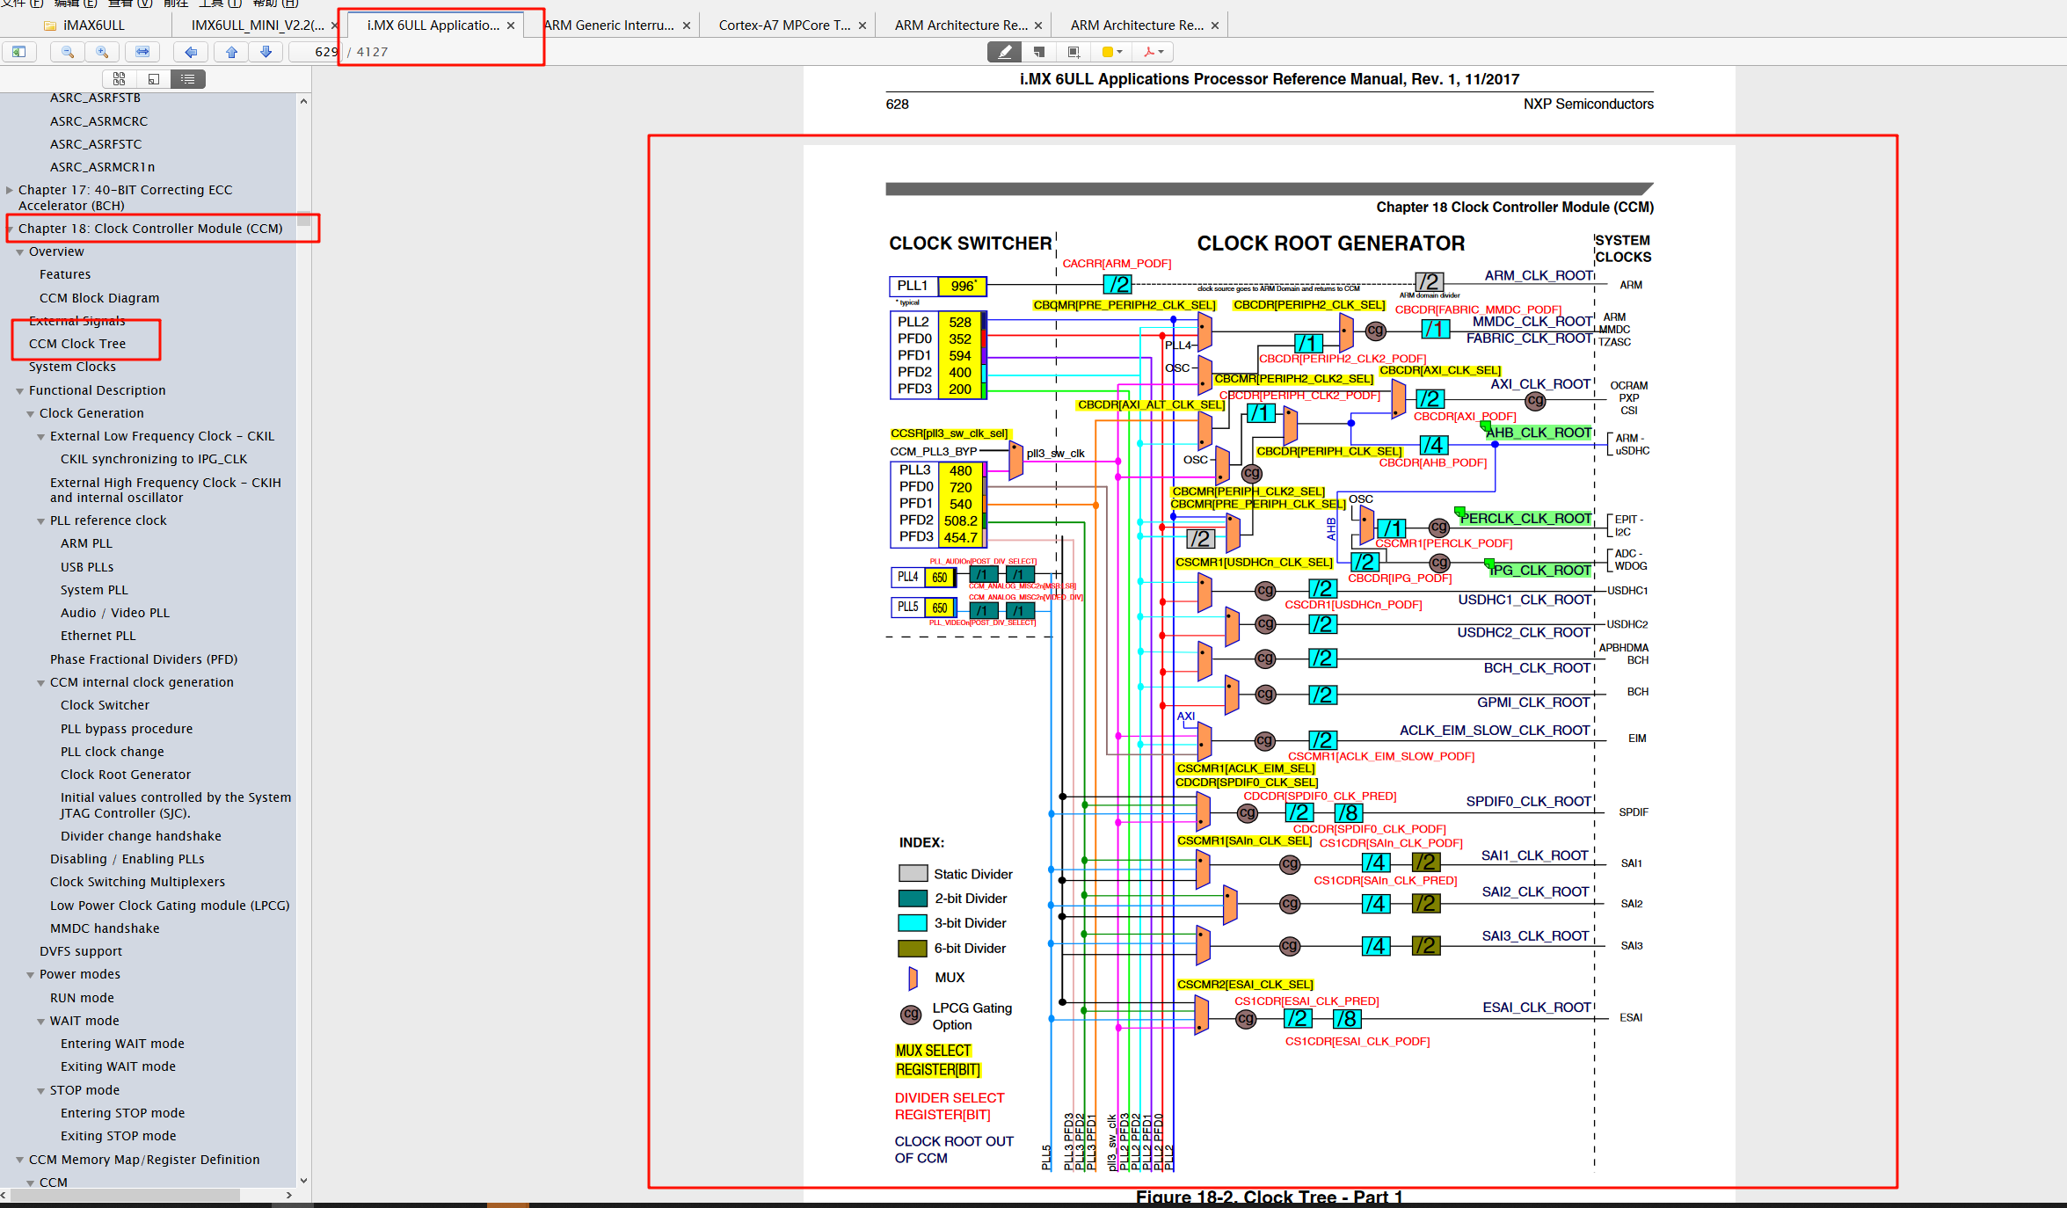Collapse CCM internal clock generation node
This screenshot has width=2067, height=1208.
tap(41, 683)
